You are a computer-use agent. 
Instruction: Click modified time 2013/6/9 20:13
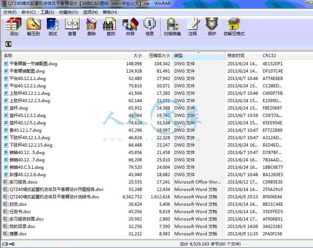(243, 197)
